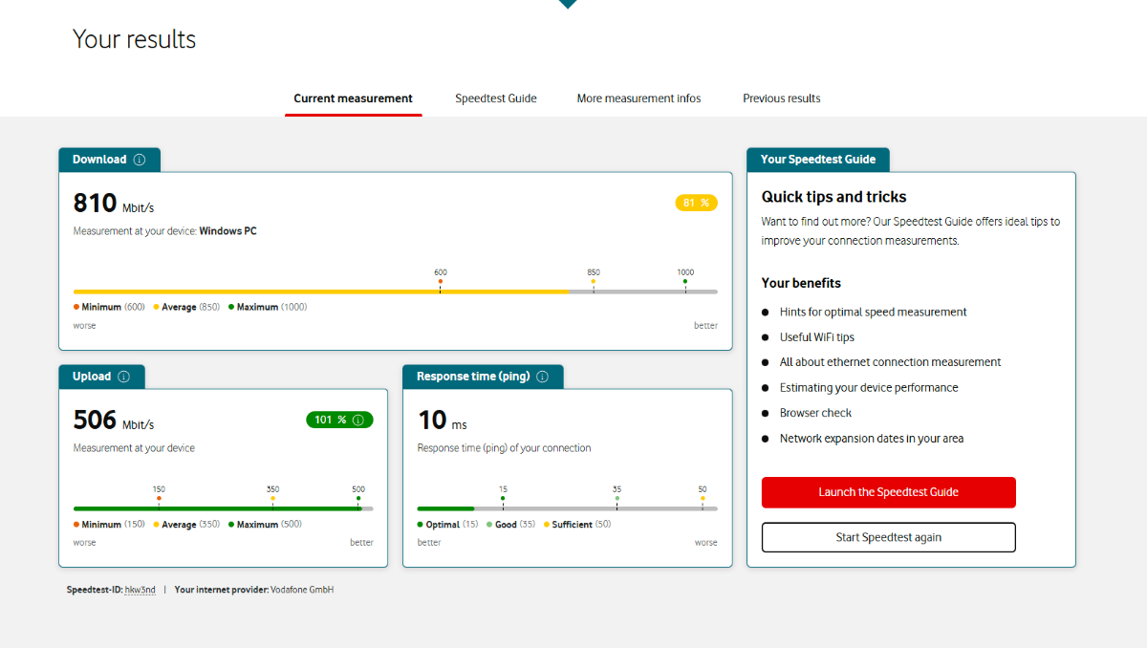The image size is (1147, 648).
Task: Click the ping response time bar
Action: click(568, 508)
